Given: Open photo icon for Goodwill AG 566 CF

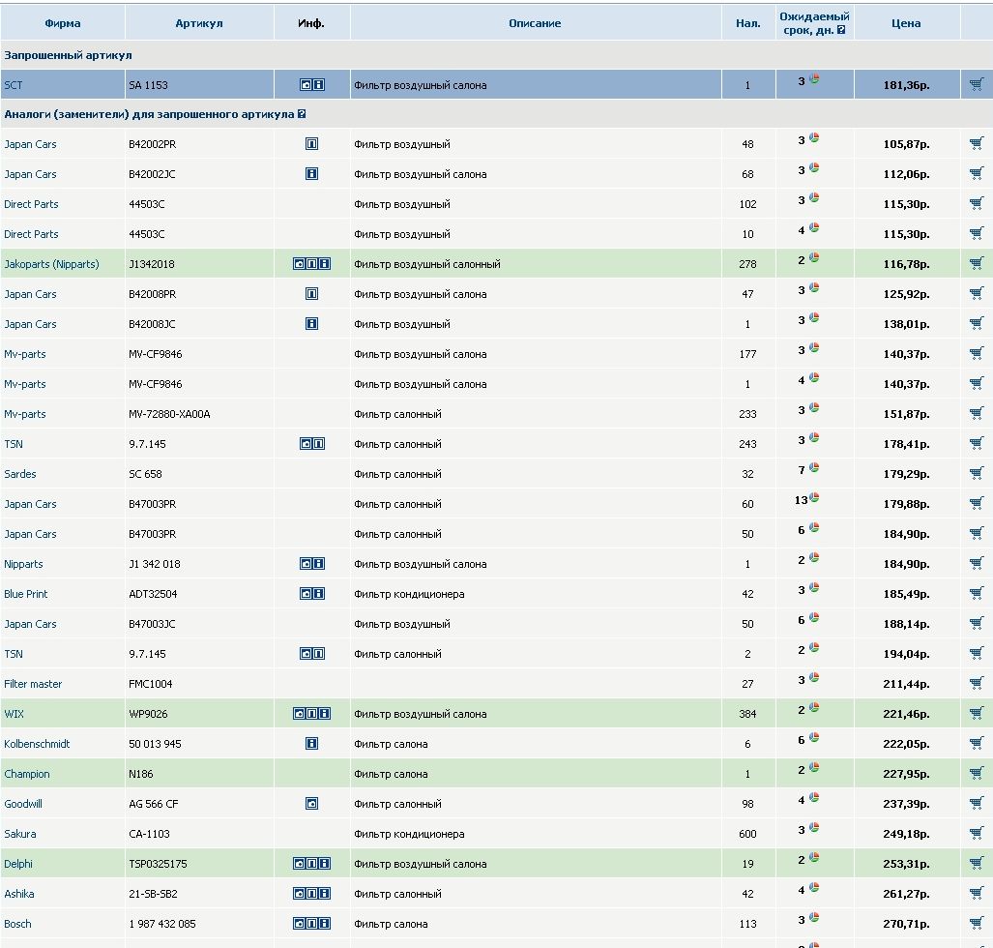Looking at the screenshot, I should [x=311, y=804].
